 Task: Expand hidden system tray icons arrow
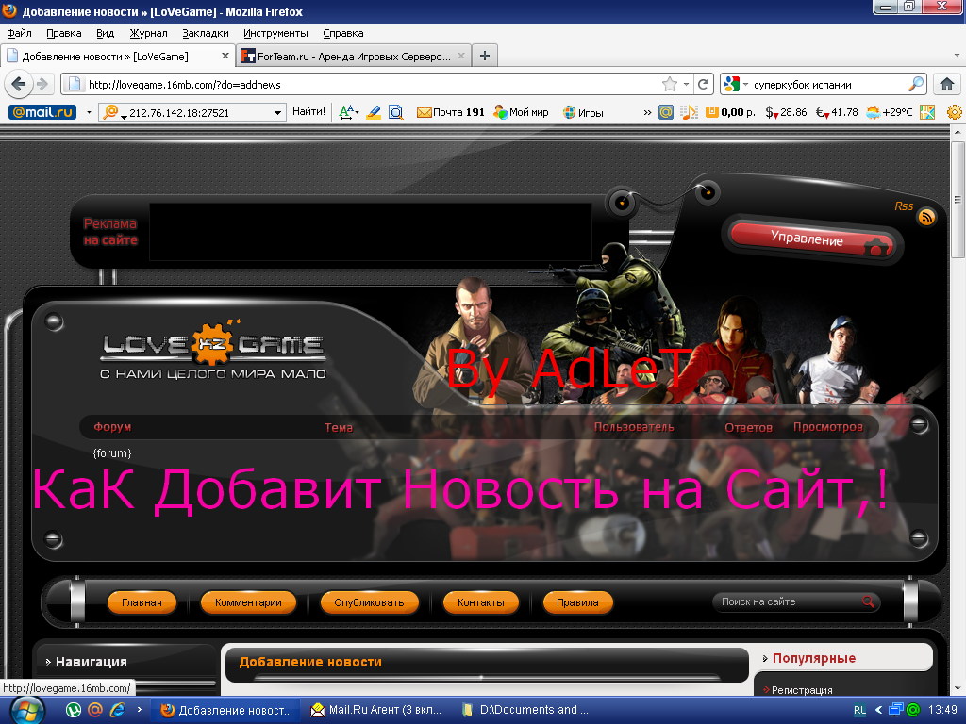(x=878, y=711)
